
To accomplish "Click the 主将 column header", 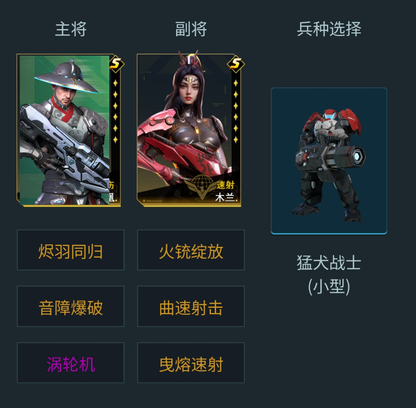I will coord(71,29).
